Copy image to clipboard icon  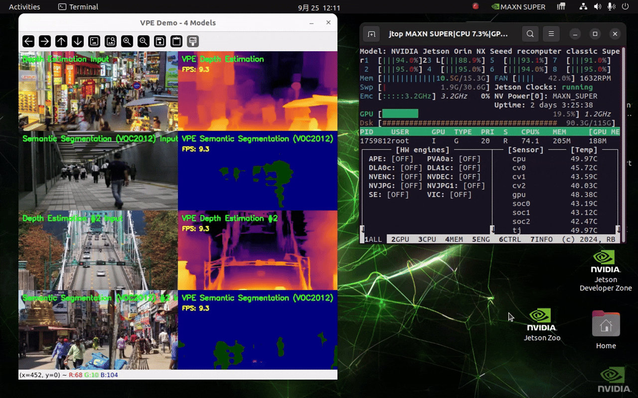176,41
